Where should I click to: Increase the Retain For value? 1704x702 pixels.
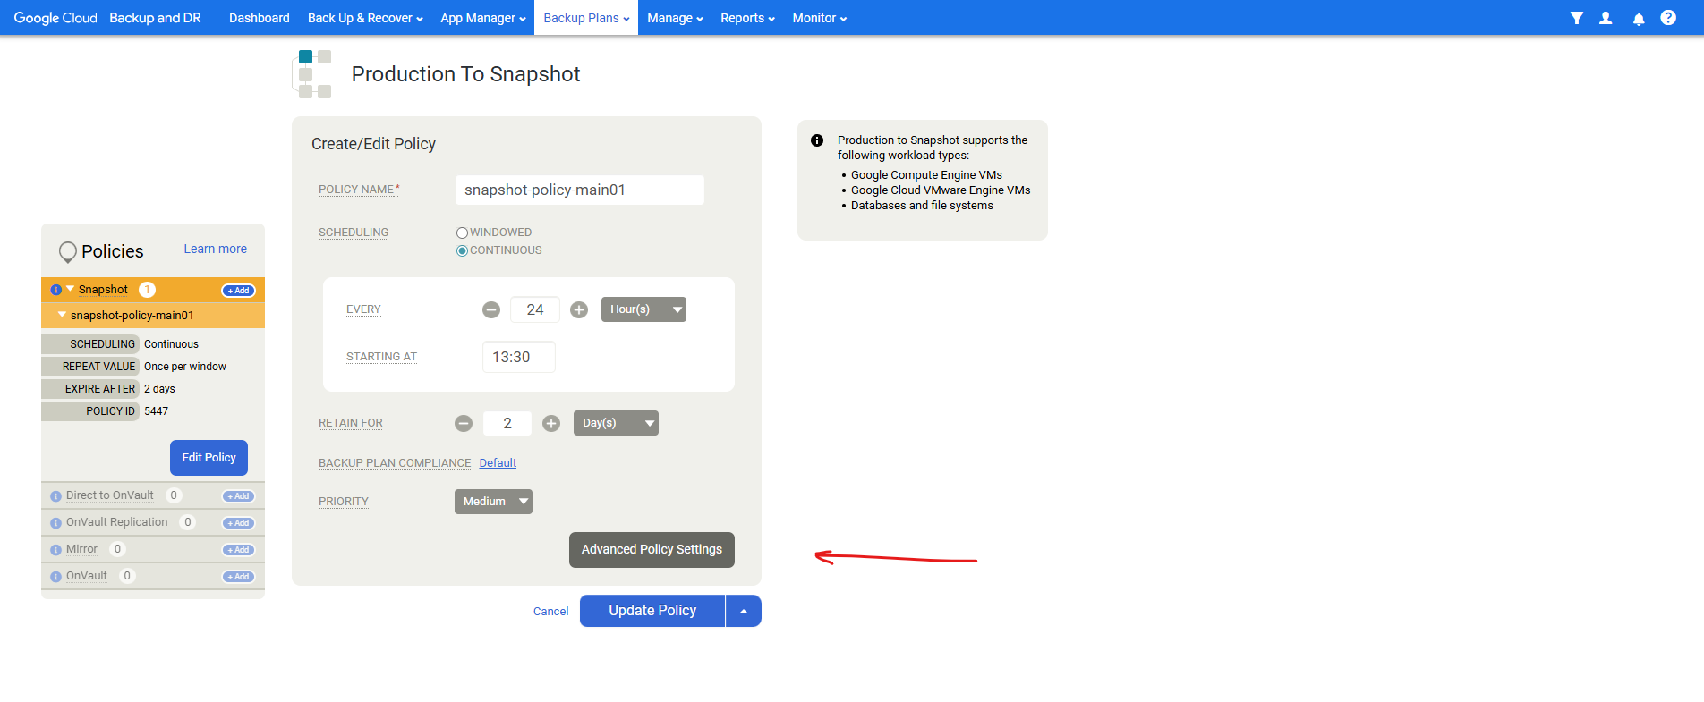tap(551, 424)
